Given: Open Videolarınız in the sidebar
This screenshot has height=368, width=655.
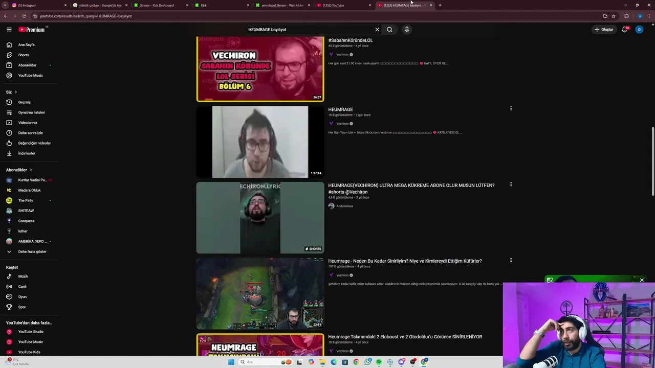Looking at the screenshot, I should [29, 123].
